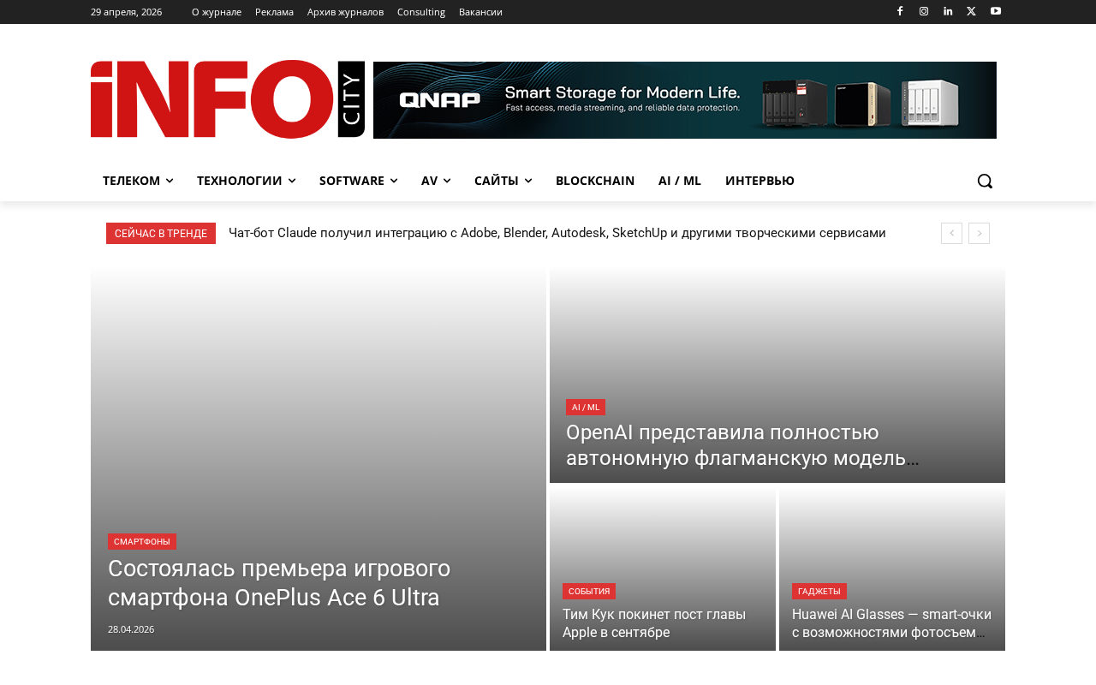Select the AI / ML category tag on article
The height and width of the screenshot is (685, 1096).
click(x=586, y=407)
